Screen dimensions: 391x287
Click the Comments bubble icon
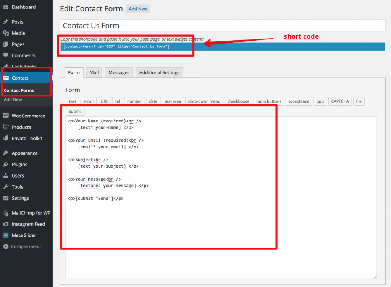[6, 56]
